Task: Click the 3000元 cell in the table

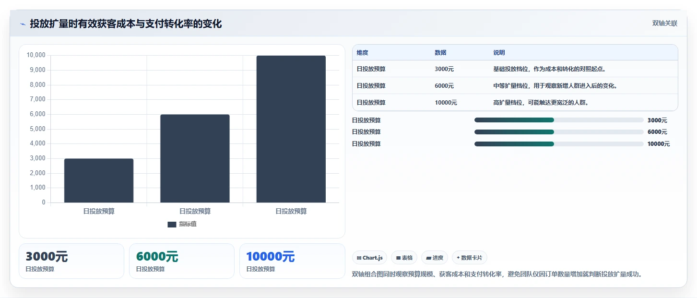Action: (x=444, y=69)
